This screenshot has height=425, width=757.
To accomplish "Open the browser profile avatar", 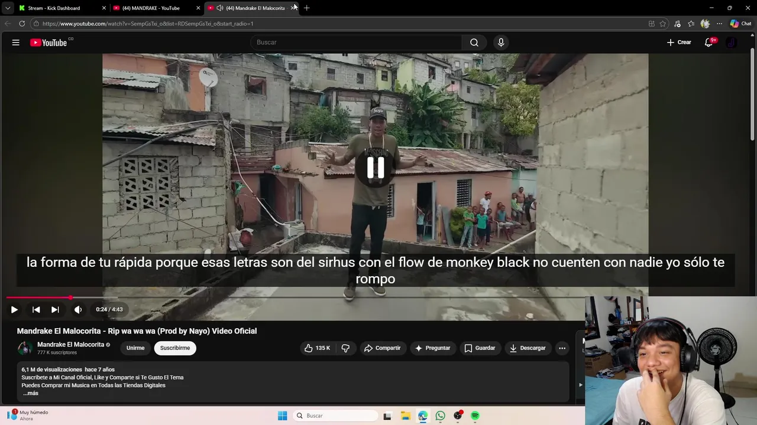I will pyautogui.click(x=705, y=24).
